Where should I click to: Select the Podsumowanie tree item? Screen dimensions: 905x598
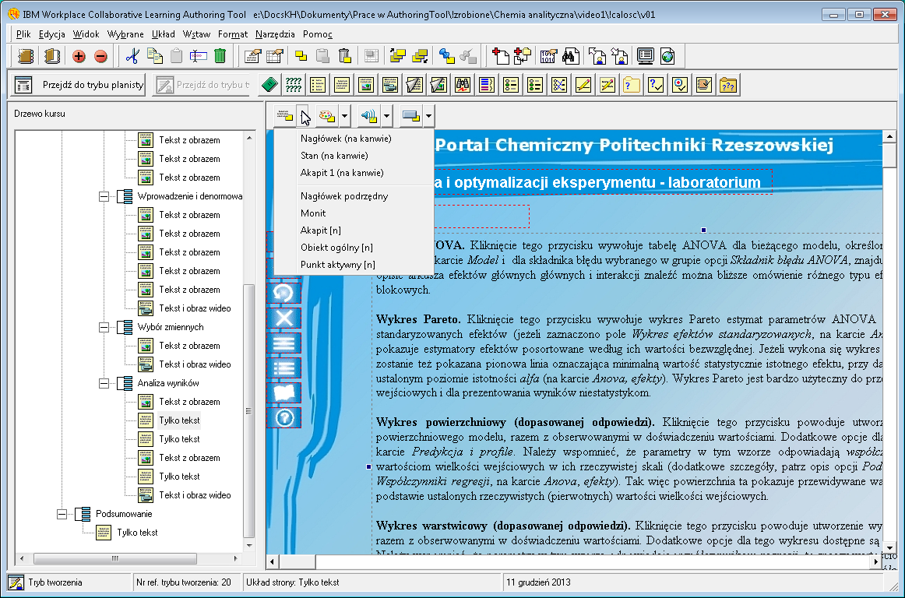click(124, 514)
